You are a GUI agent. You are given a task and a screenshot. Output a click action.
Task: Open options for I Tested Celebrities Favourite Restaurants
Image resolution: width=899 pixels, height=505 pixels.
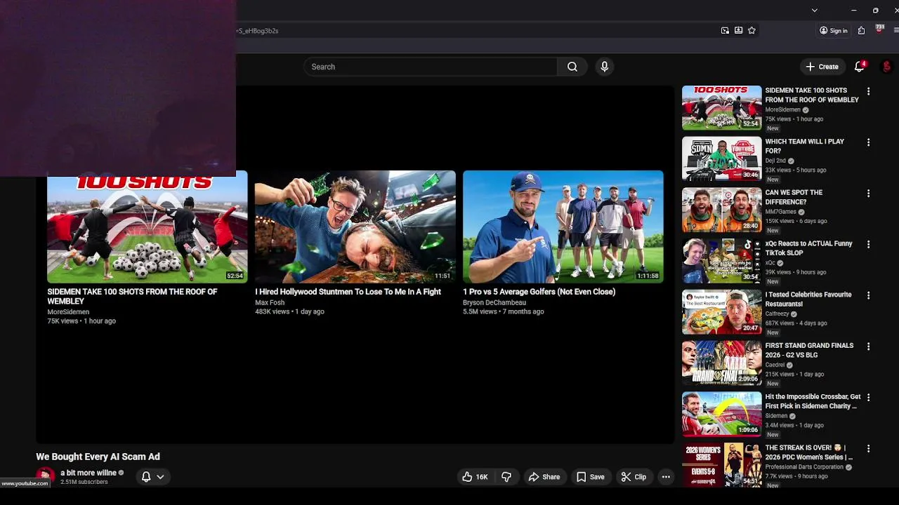pyautogui.click(x=868, y=296)
